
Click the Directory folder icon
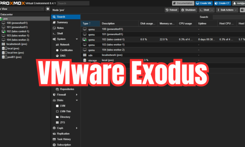(57, 117)
